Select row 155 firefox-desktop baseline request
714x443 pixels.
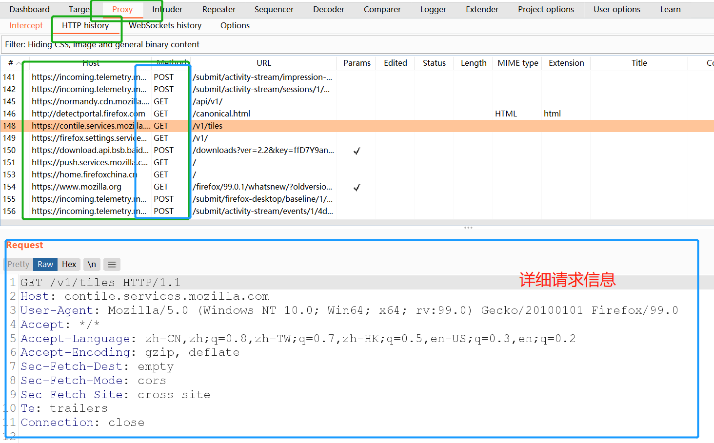pos(357,199)
